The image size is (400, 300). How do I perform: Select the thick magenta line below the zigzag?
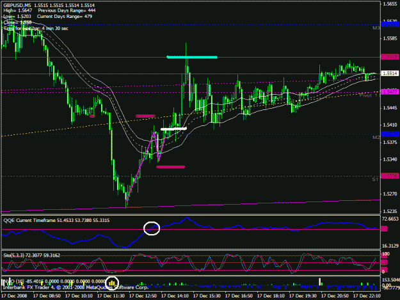pos(171,167)
